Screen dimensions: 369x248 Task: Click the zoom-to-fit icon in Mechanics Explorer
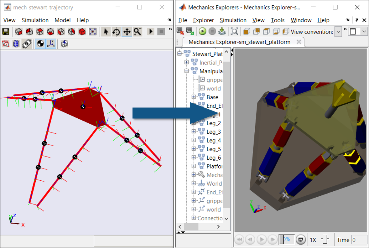234,31
